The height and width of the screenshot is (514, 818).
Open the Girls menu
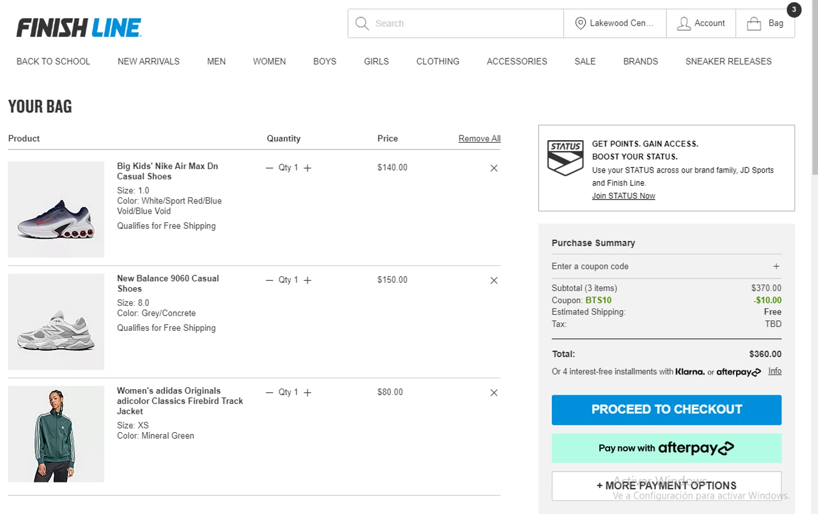(376, 62)
